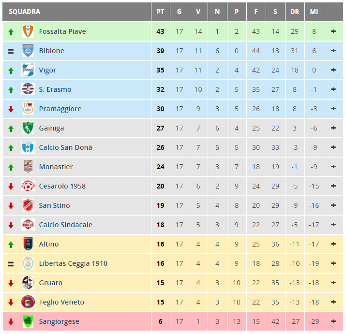Expand details for Sangiorgese row
This screenshot has width=346, height=334.
click(x=333, y=321)
